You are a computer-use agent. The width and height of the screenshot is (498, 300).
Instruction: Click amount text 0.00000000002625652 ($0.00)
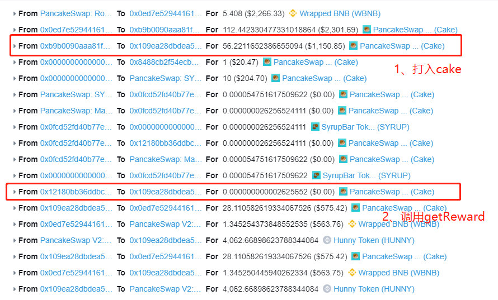pos(279,192)
